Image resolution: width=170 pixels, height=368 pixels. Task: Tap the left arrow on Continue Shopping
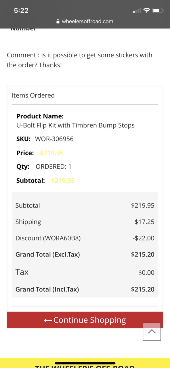pos(48,320)
